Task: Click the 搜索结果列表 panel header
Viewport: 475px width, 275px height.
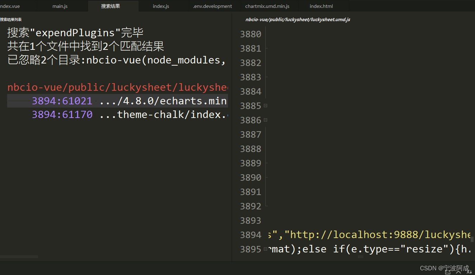Action: point(11,19)
